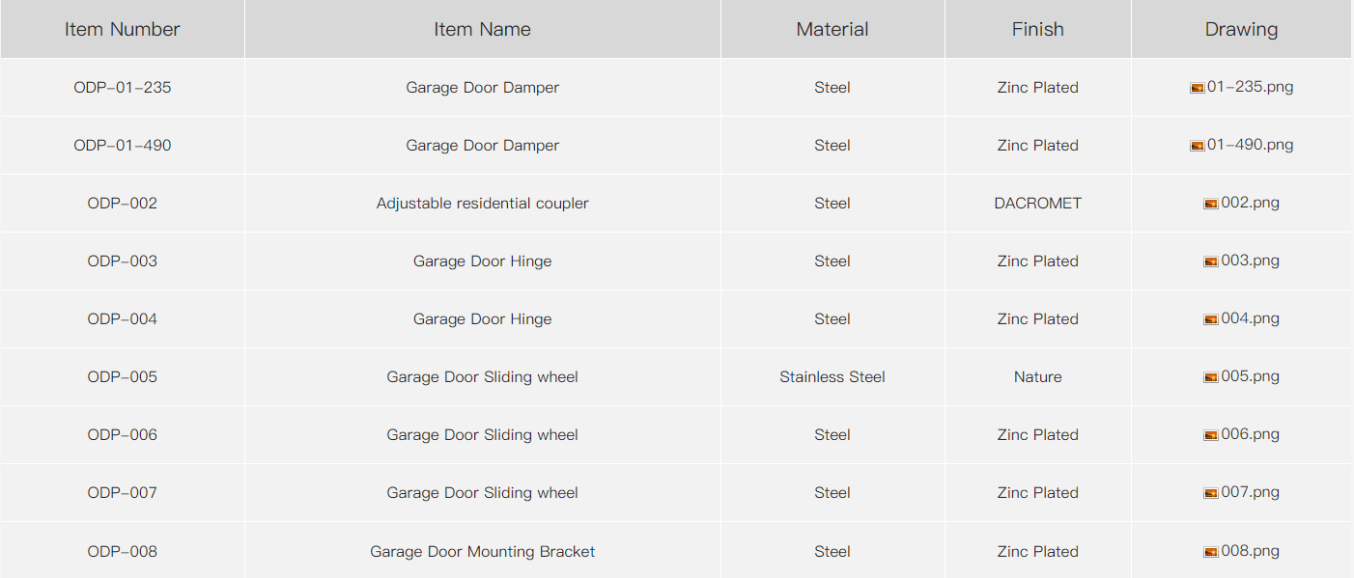Screen dimensions: 1354x578
Task: Click the Material column header
Action: [x=832, y=29]
